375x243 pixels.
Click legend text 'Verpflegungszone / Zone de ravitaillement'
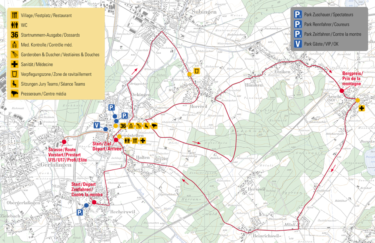pos(56,74)
